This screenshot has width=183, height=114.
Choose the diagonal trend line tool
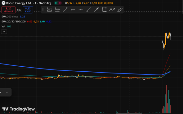[65, 10]
